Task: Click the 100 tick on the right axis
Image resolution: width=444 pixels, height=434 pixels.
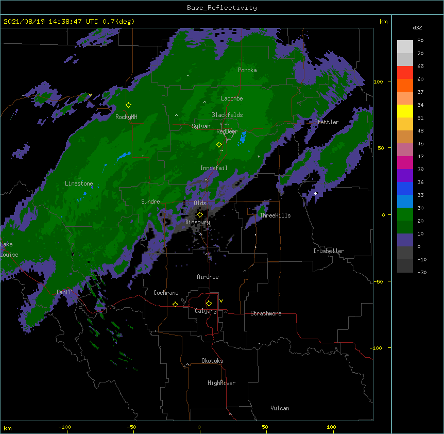Action: tap(378, 81)
